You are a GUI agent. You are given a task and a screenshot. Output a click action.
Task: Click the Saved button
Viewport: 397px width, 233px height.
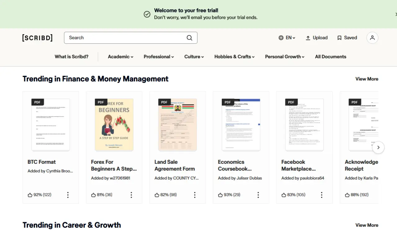[347, 38]
